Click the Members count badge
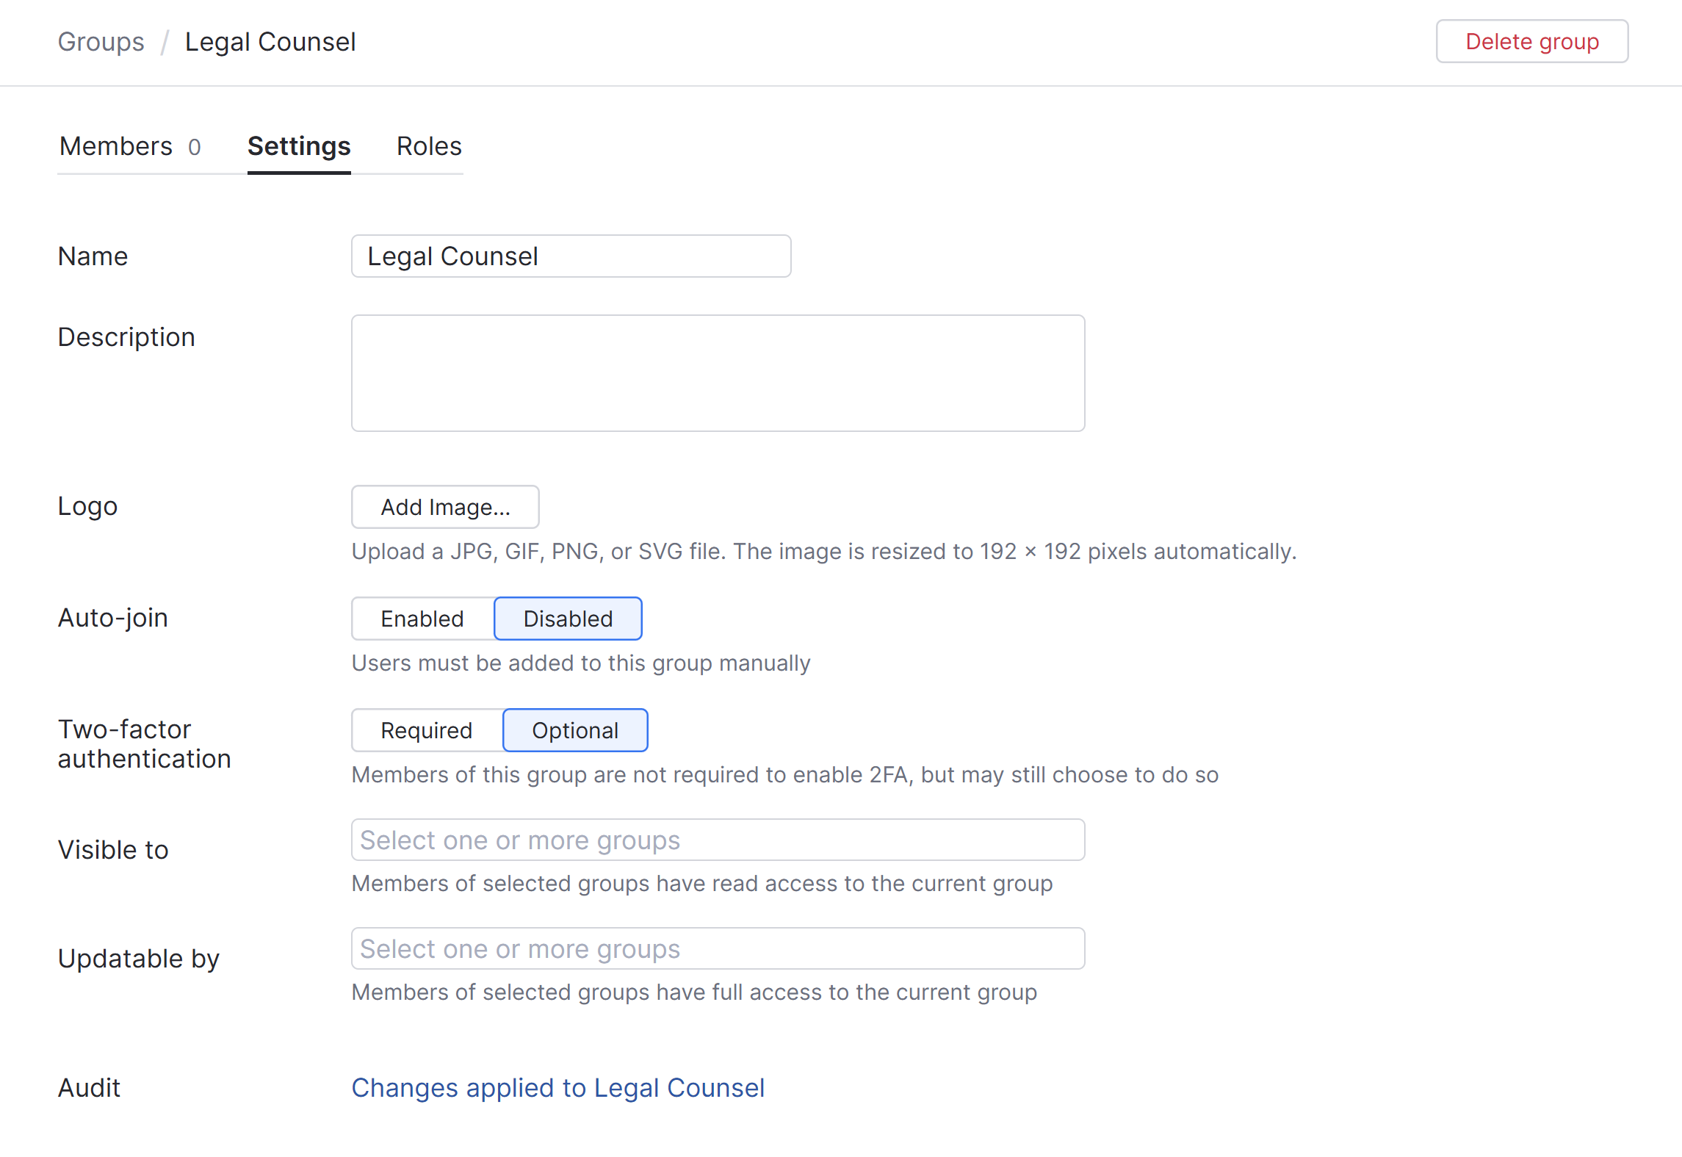This screenshot has height=1157, width=1682. click(x=195, y=147)
